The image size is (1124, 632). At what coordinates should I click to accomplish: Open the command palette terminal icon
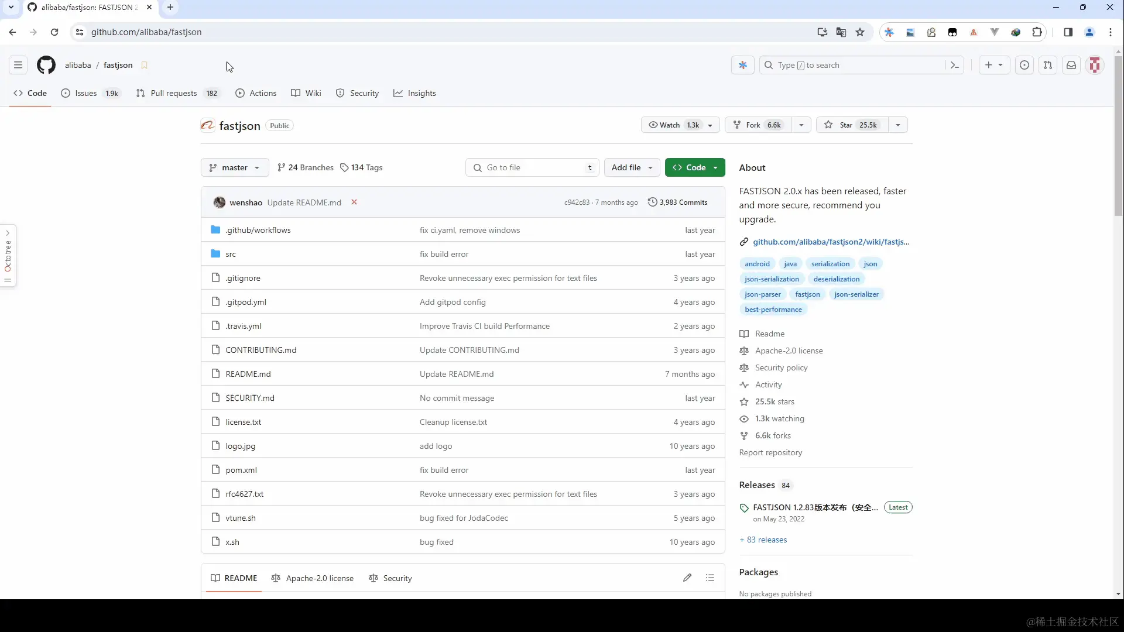955,65
